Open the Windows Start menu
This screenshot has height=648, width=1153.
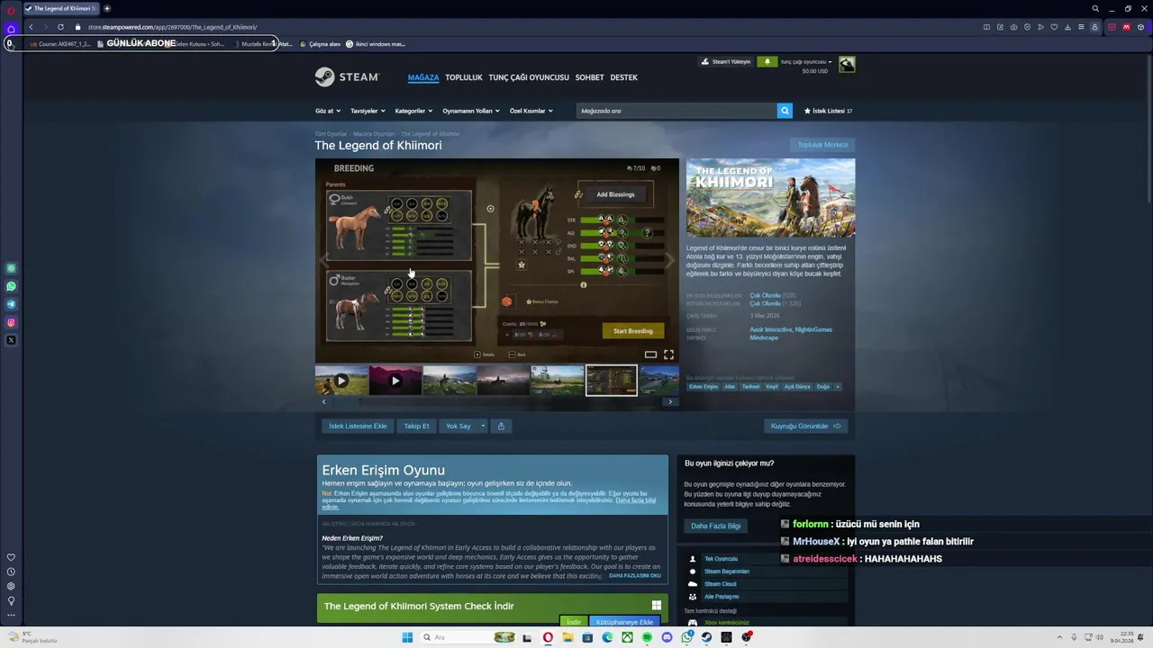407,637
